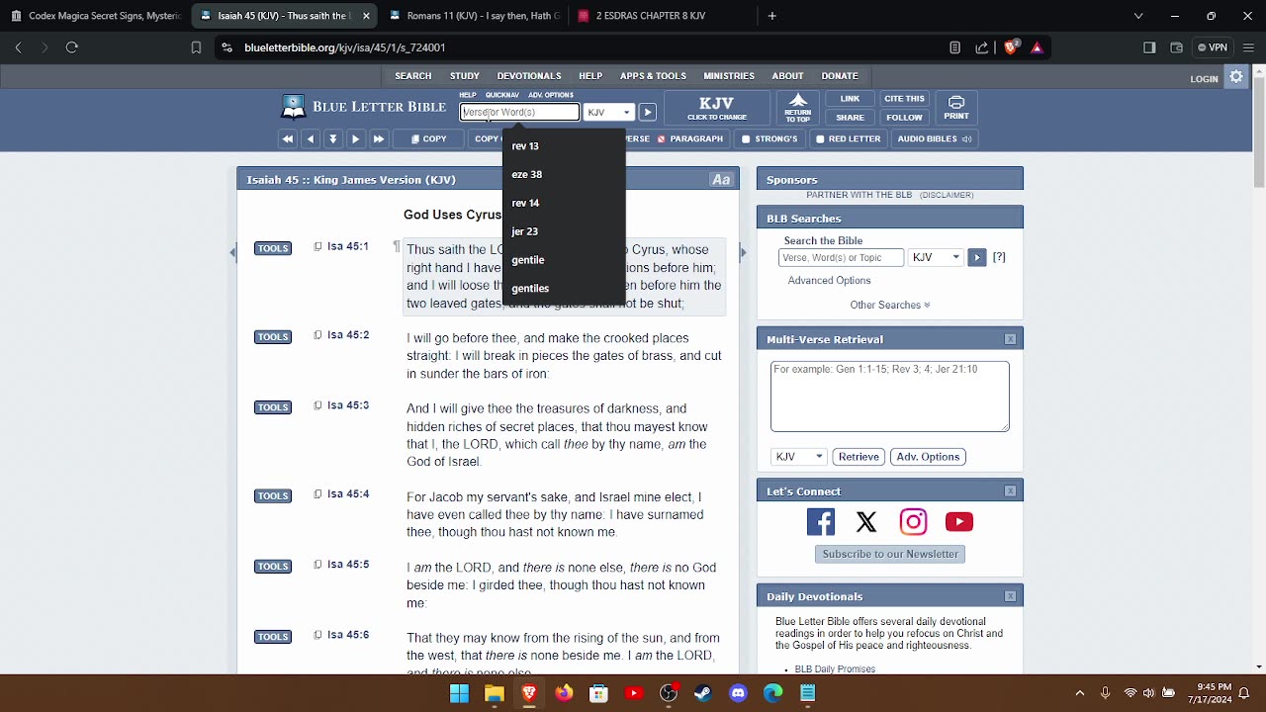1266x712 pixels.
Task: Reload the page in the browser
Action: [x=71, y=47]
